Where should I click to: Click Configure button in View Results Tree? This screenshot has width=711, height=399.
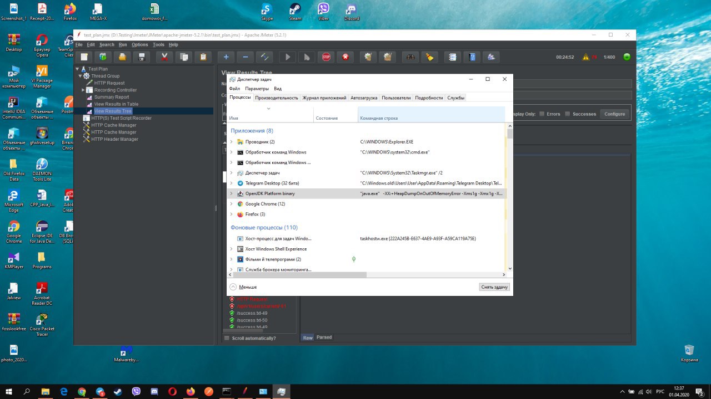614,114
